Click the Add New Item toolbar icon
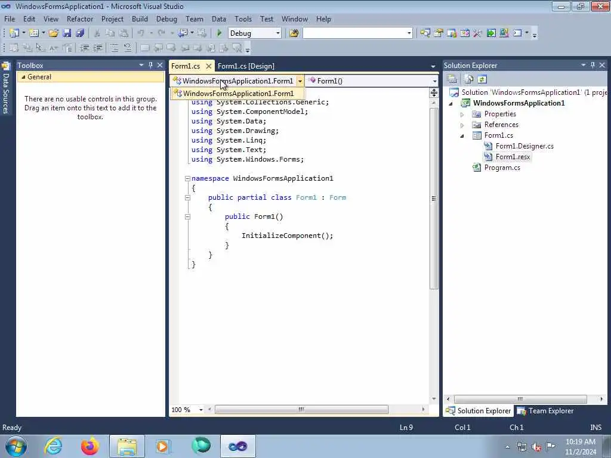The height and width of the screenshot is (458, 611). click(34, 33)
